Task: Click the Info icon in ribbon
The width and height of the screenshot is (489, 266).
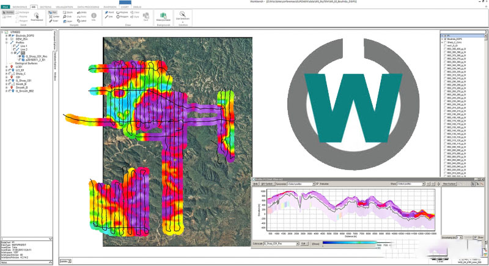Action: tap(94, 17)
